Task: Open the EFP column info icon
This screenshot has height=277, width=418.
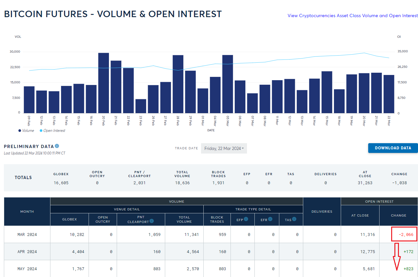Action: 246,219
